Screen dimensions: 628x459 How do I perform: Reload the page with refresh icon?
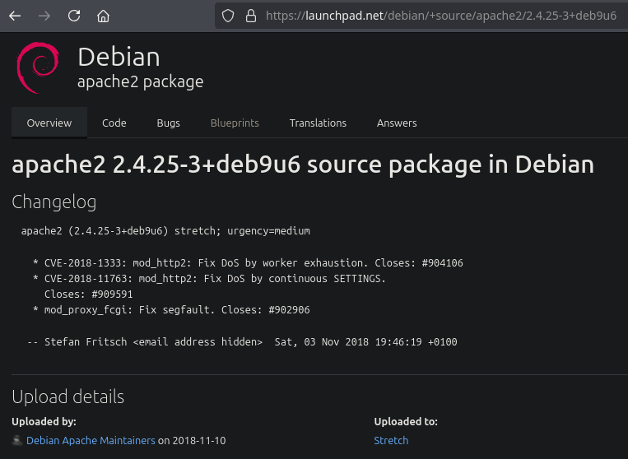[x=74, y=16]
